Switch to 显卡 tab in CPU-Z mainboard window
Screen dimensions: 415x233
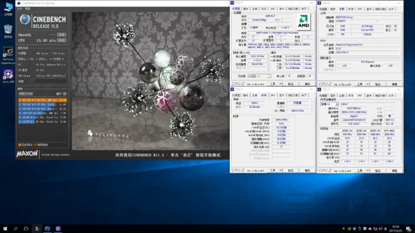pos(369,9)
